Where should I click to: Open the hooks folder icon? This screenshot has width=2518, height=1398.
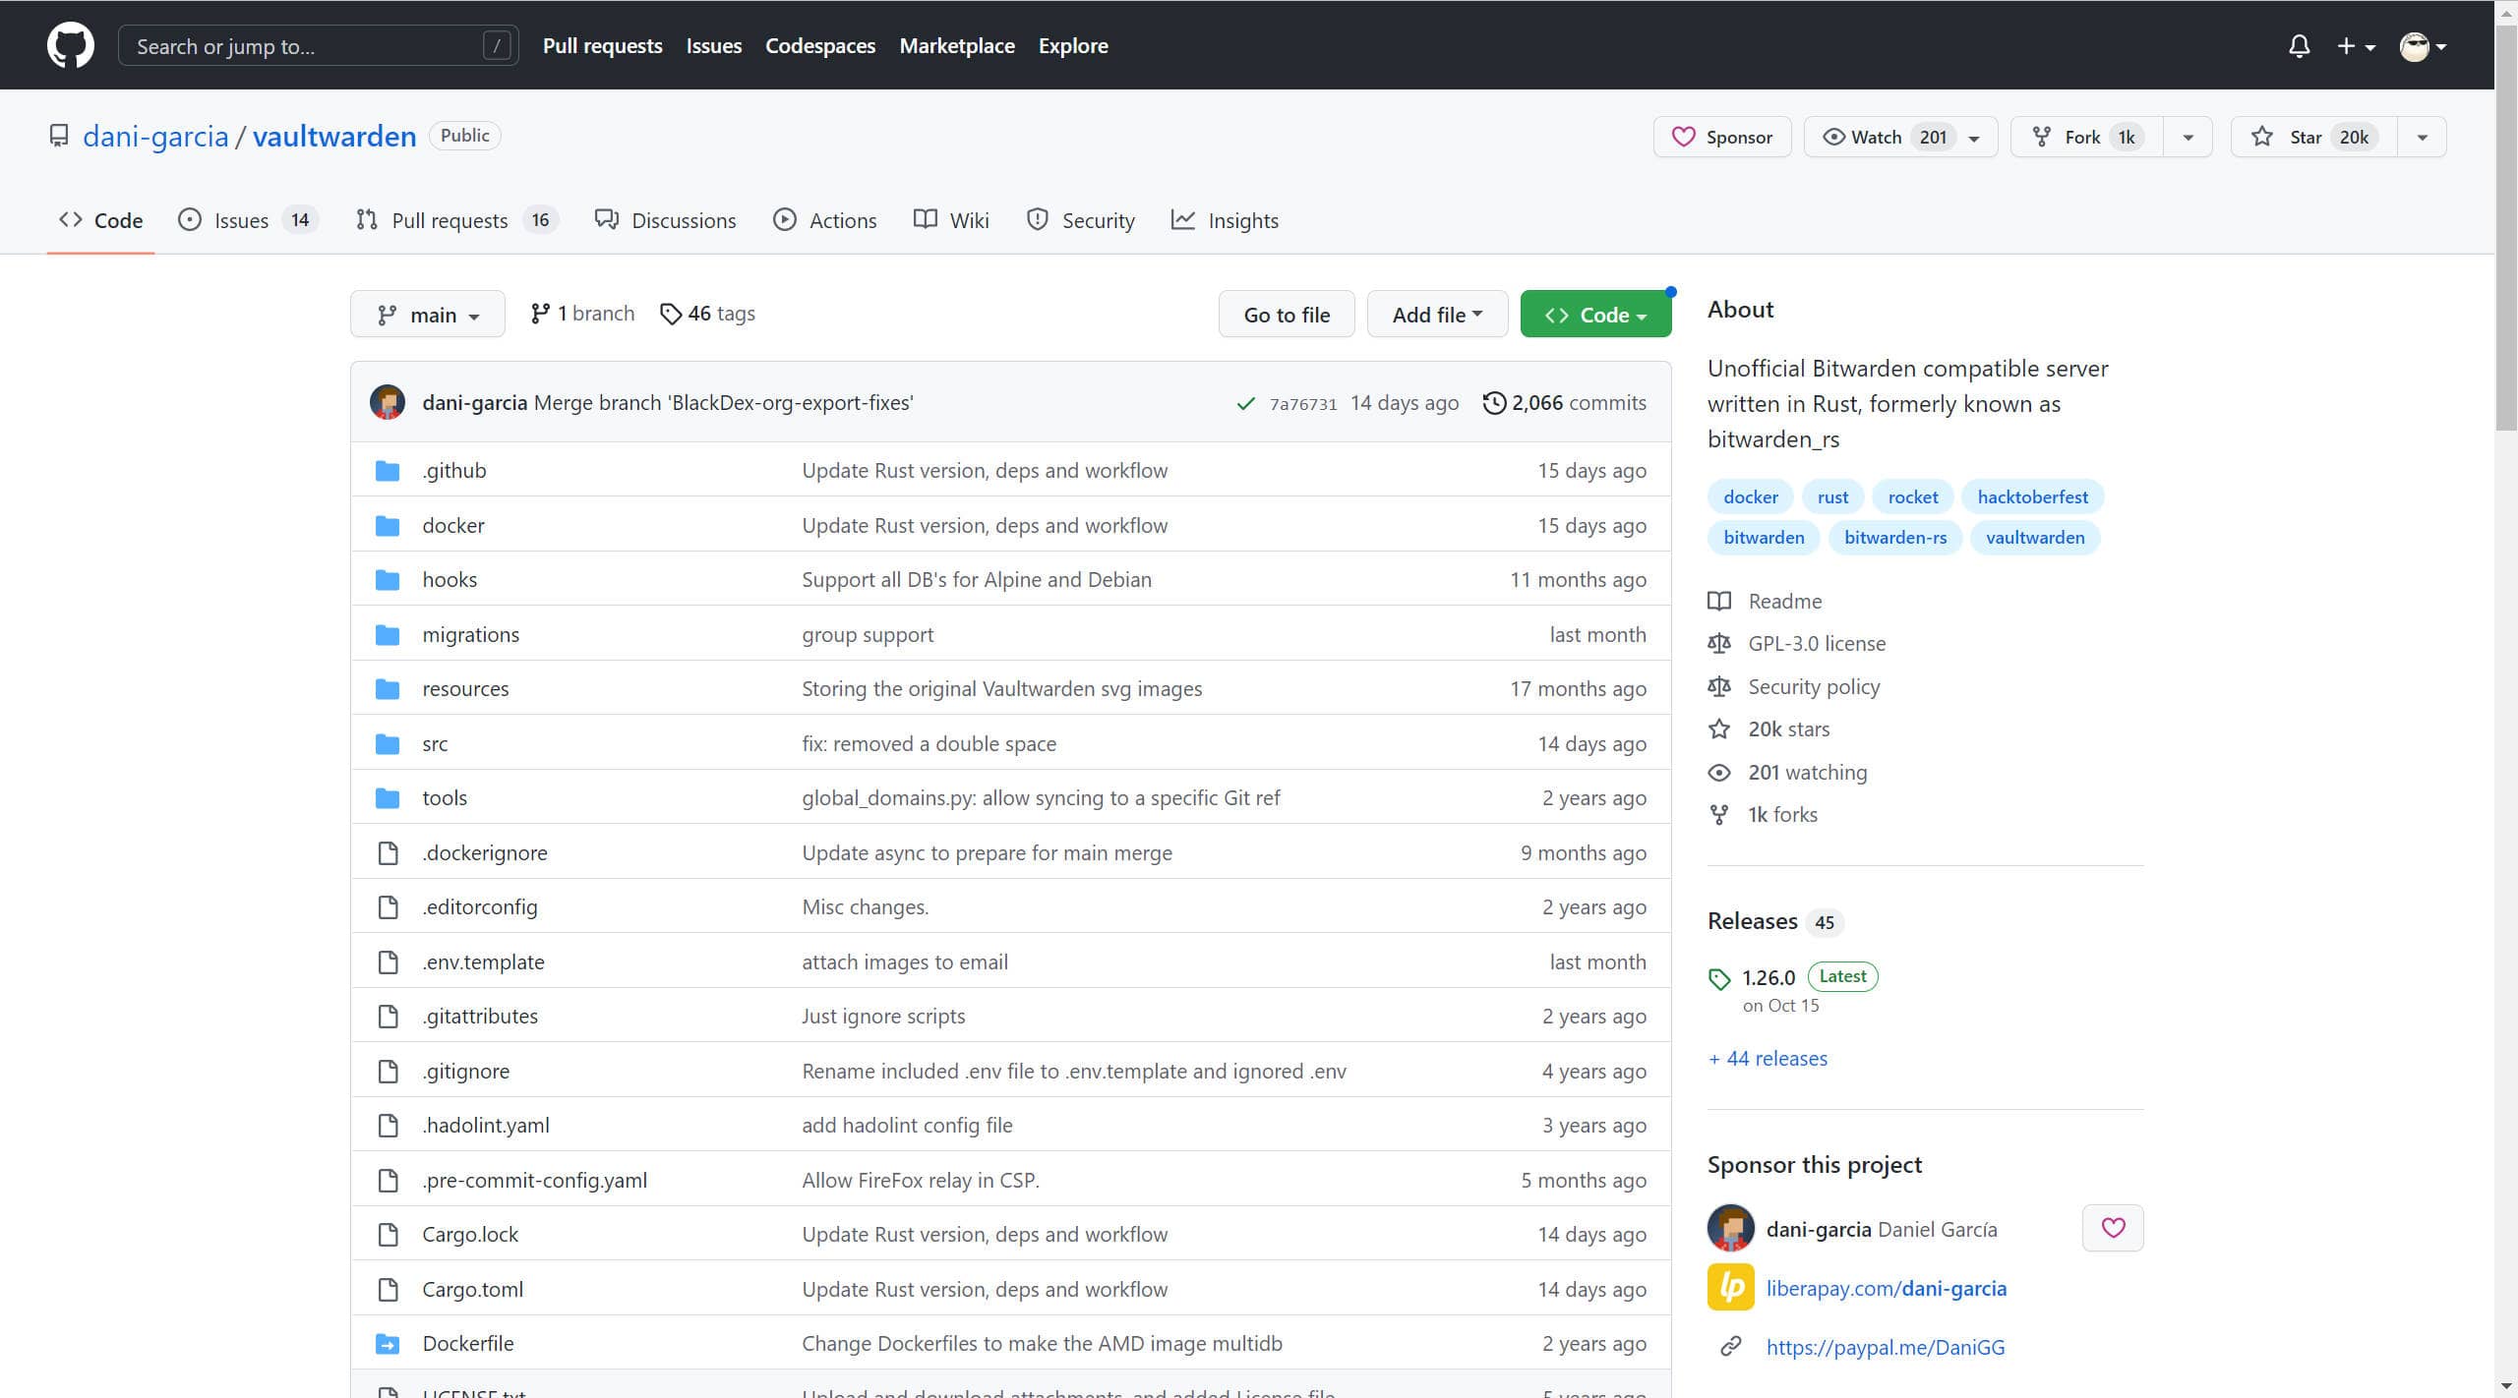click(388, 580)
